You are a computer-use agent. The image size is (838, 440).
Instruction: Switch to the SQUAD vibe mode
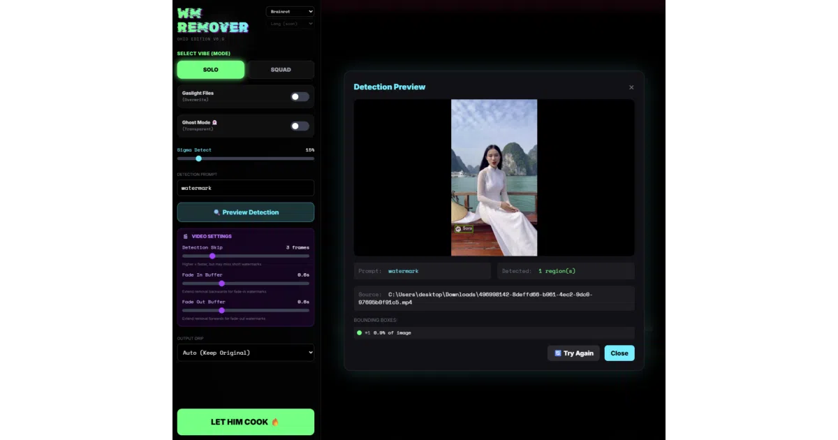tap(281, 70)
